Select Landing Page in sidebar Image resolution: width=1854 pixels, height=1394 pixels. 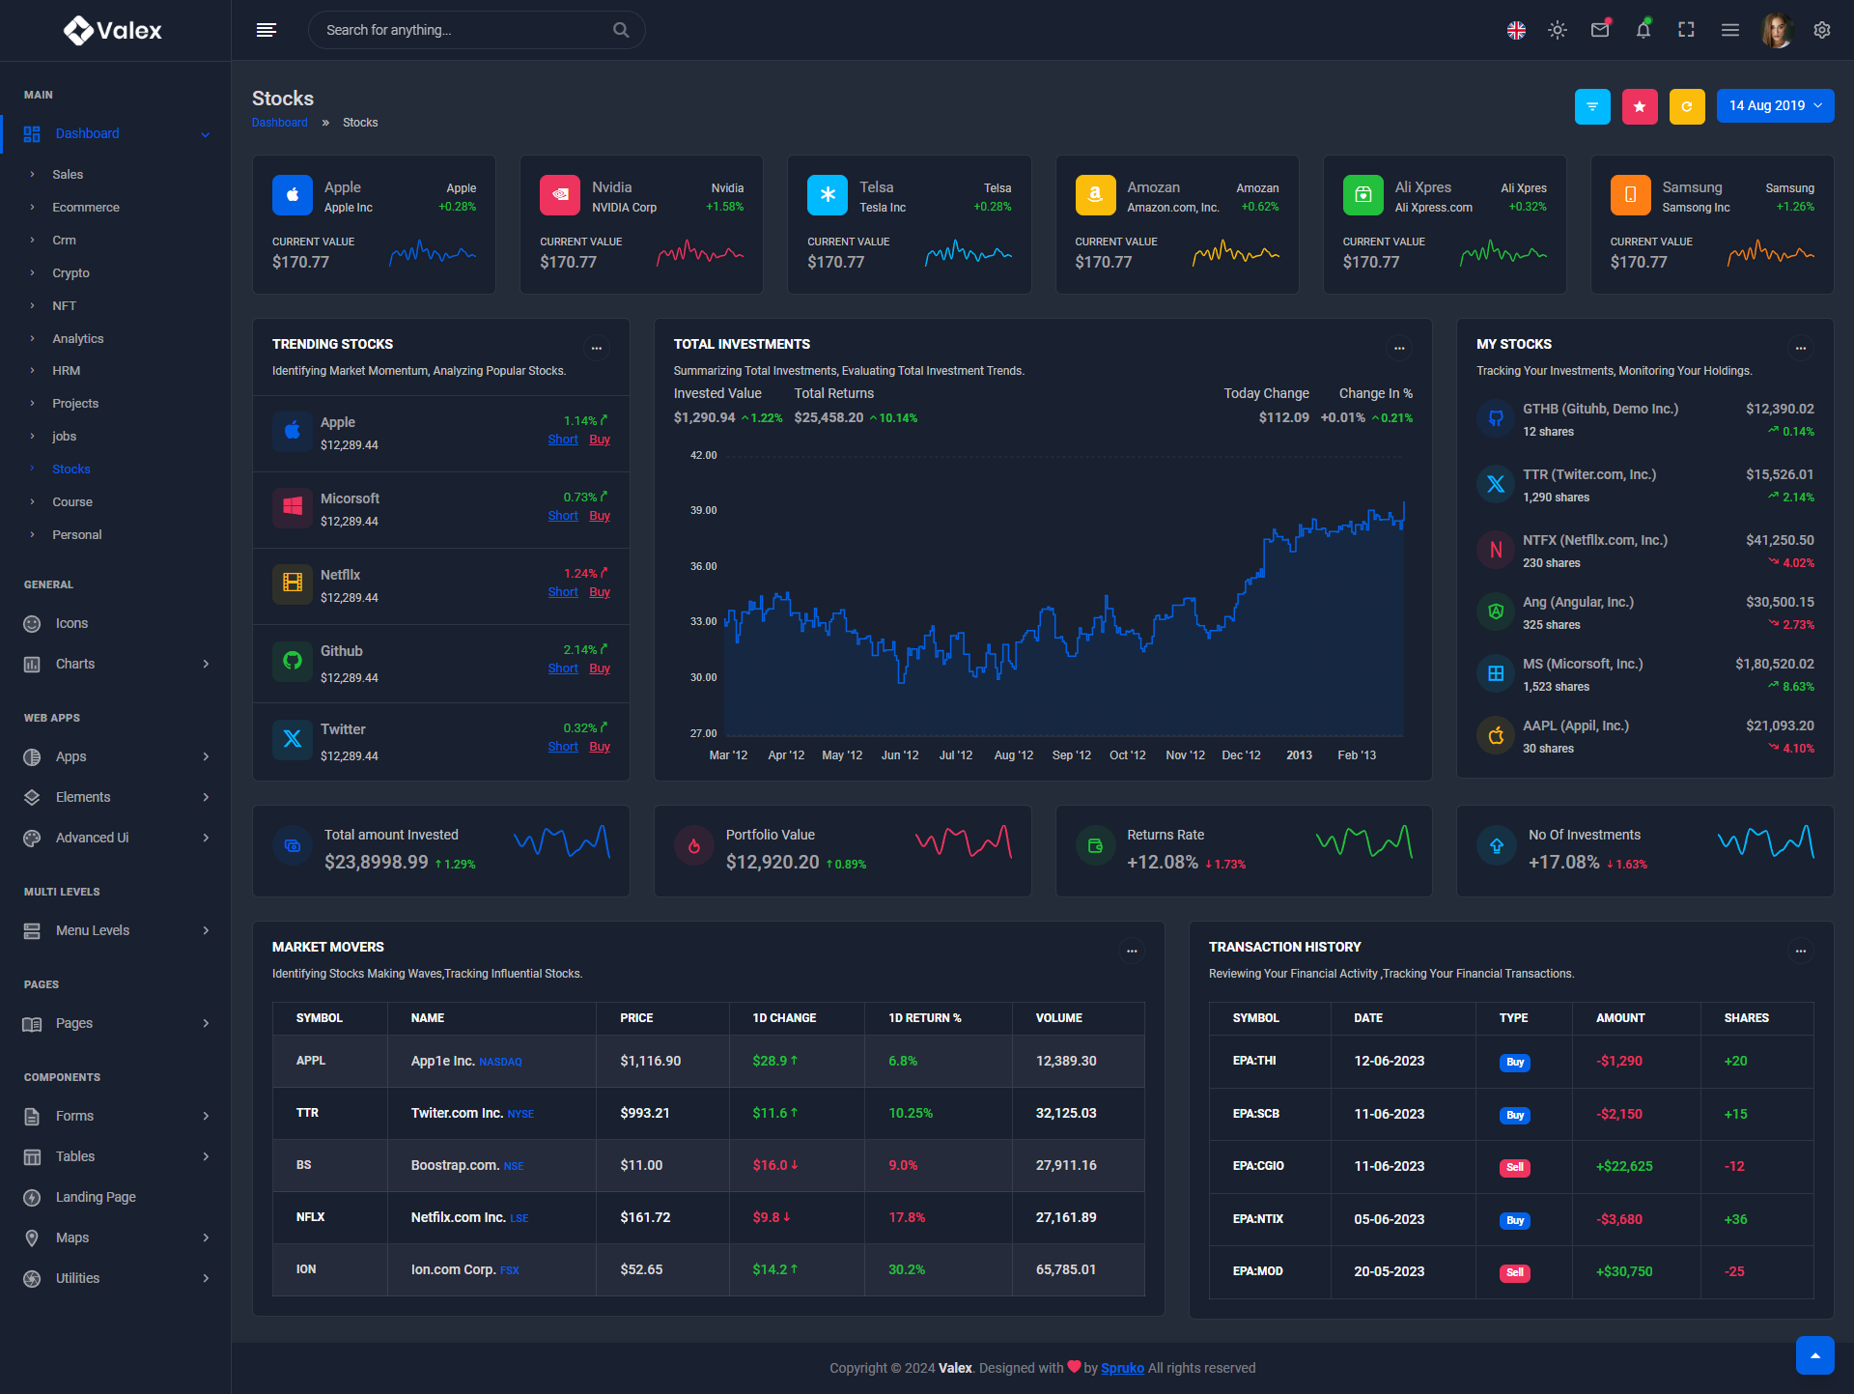coord(96,1197)
